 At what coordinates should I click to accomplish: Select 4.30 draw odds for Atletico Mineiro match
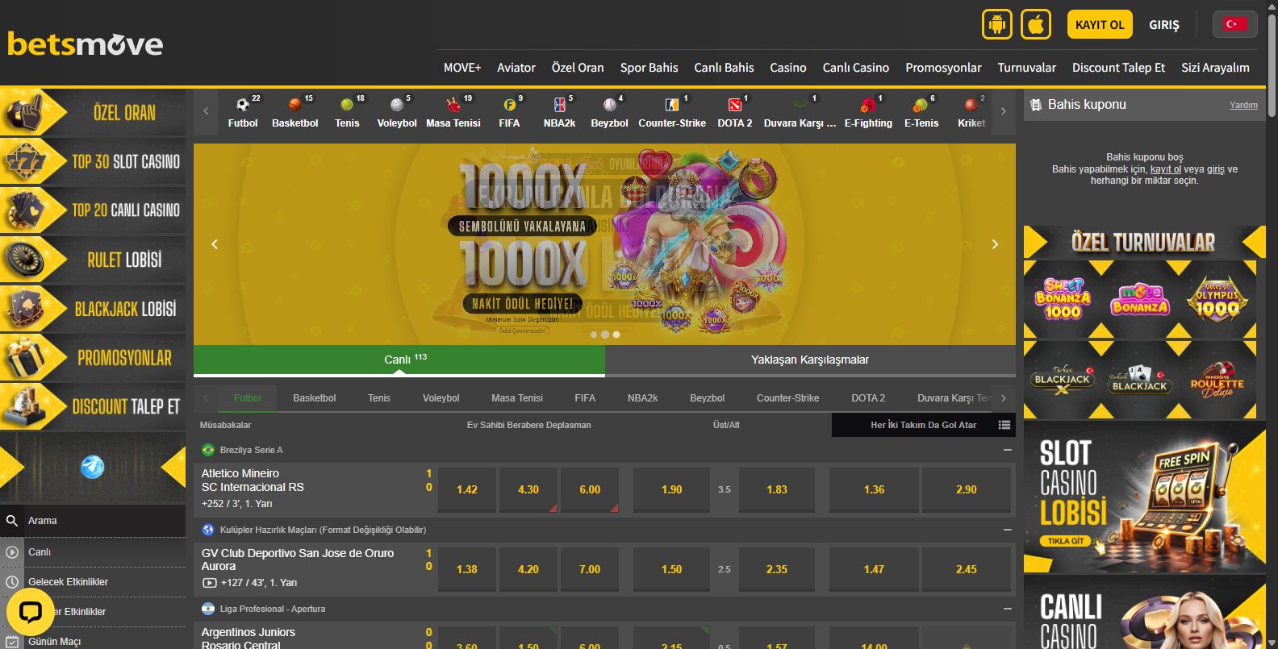click(x=528, y=489)
